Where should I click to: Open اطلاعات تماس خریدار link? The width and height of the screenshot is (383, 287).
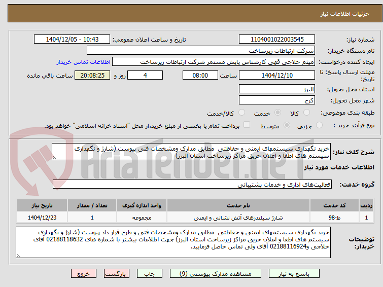point(84,62)
